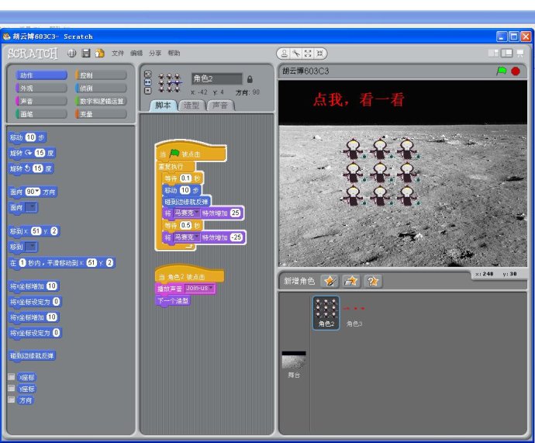The height and width of the screenshot is (443, 535).
Task: Click the red 点我，看一看 stage text
Action: coord(358,99)
